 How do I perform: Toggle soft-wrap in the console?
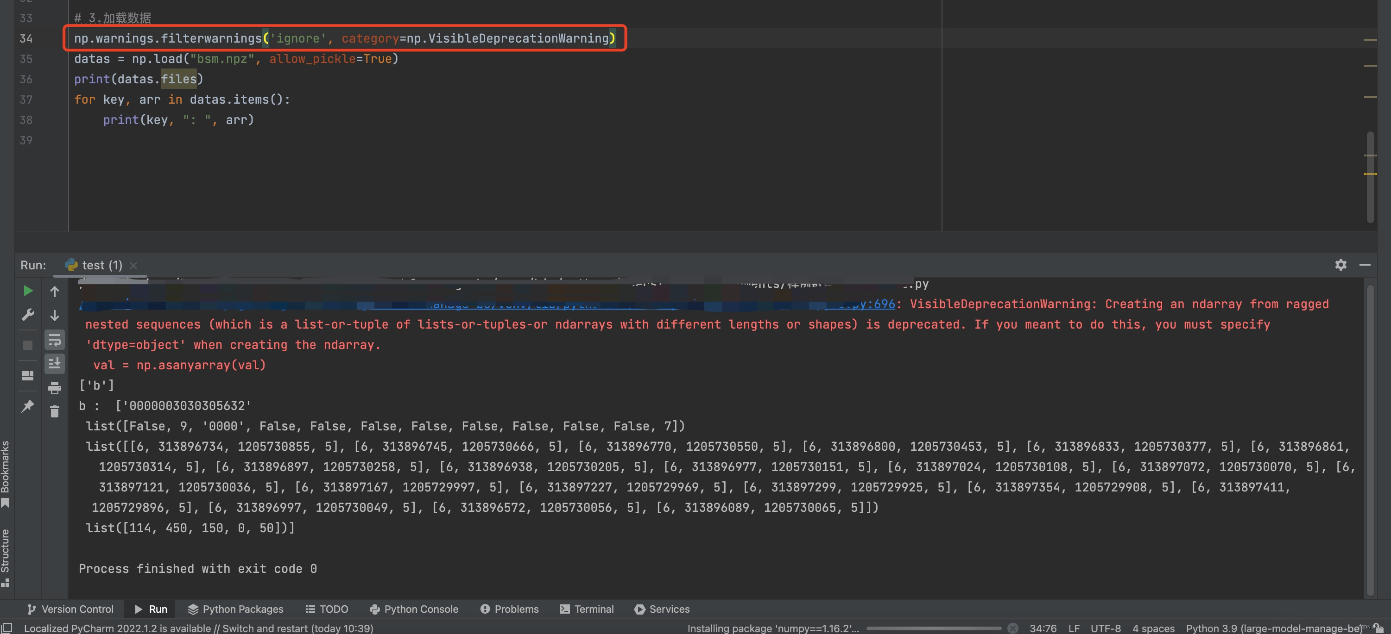pyautogui.click(x=55, y=340)
